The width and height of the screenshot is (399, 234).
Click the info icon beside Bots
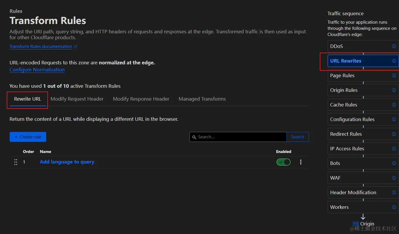pyautogui.click(x=394, y=163)
